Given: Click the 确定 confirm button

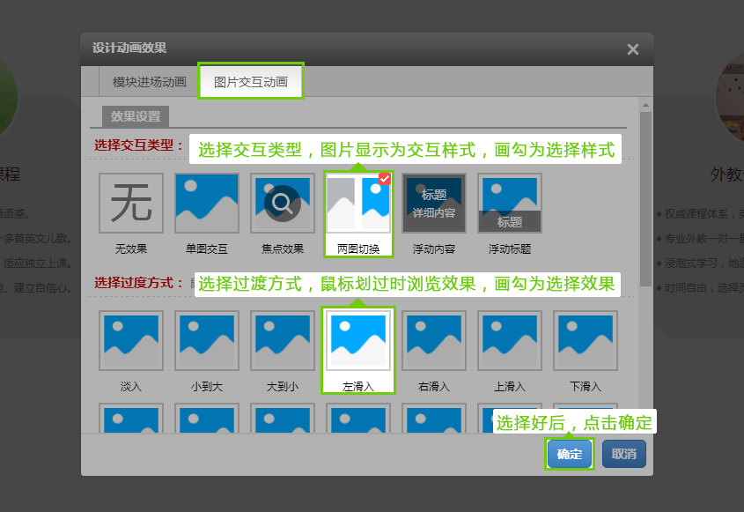Looking at the screenshot, I should (570, 454).
